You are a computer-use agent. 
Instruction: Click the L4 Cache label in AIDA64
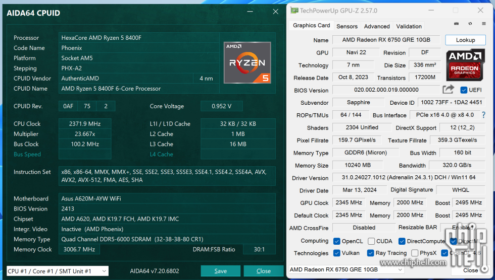[x=161, y=154]
